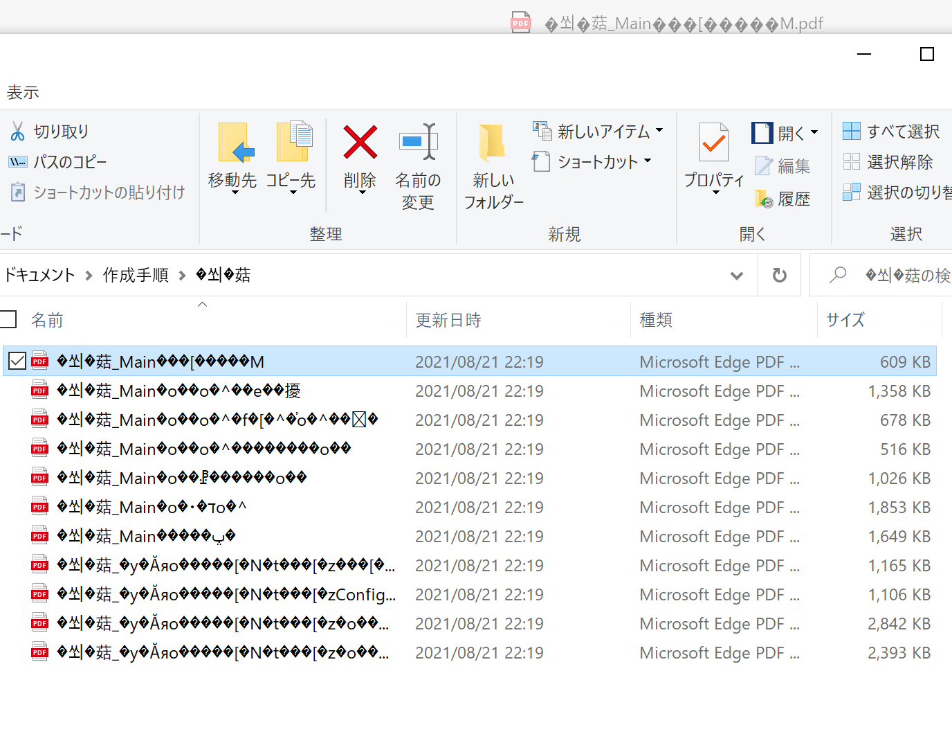The image size is (952, 743).
Task: Sort files by the Size (サイズ) column
Action: (x=845, y=320)
